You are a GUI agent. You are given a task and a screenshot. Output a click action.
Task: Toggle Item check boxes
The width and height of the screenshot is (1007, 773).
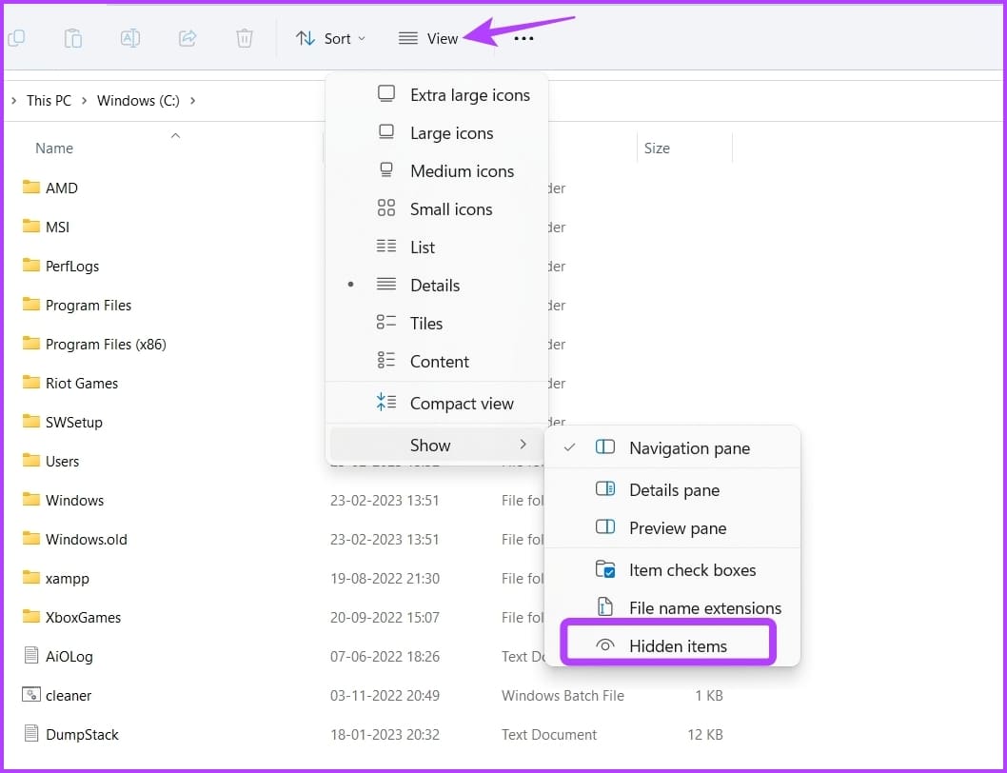pyautogui.click(x=672, y=569)
